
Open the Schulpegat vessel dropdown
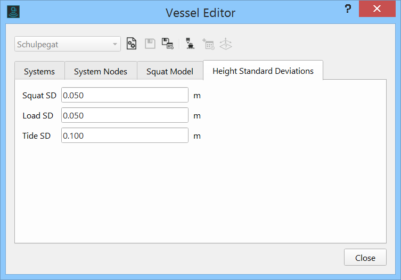click(x=68, y=44)
